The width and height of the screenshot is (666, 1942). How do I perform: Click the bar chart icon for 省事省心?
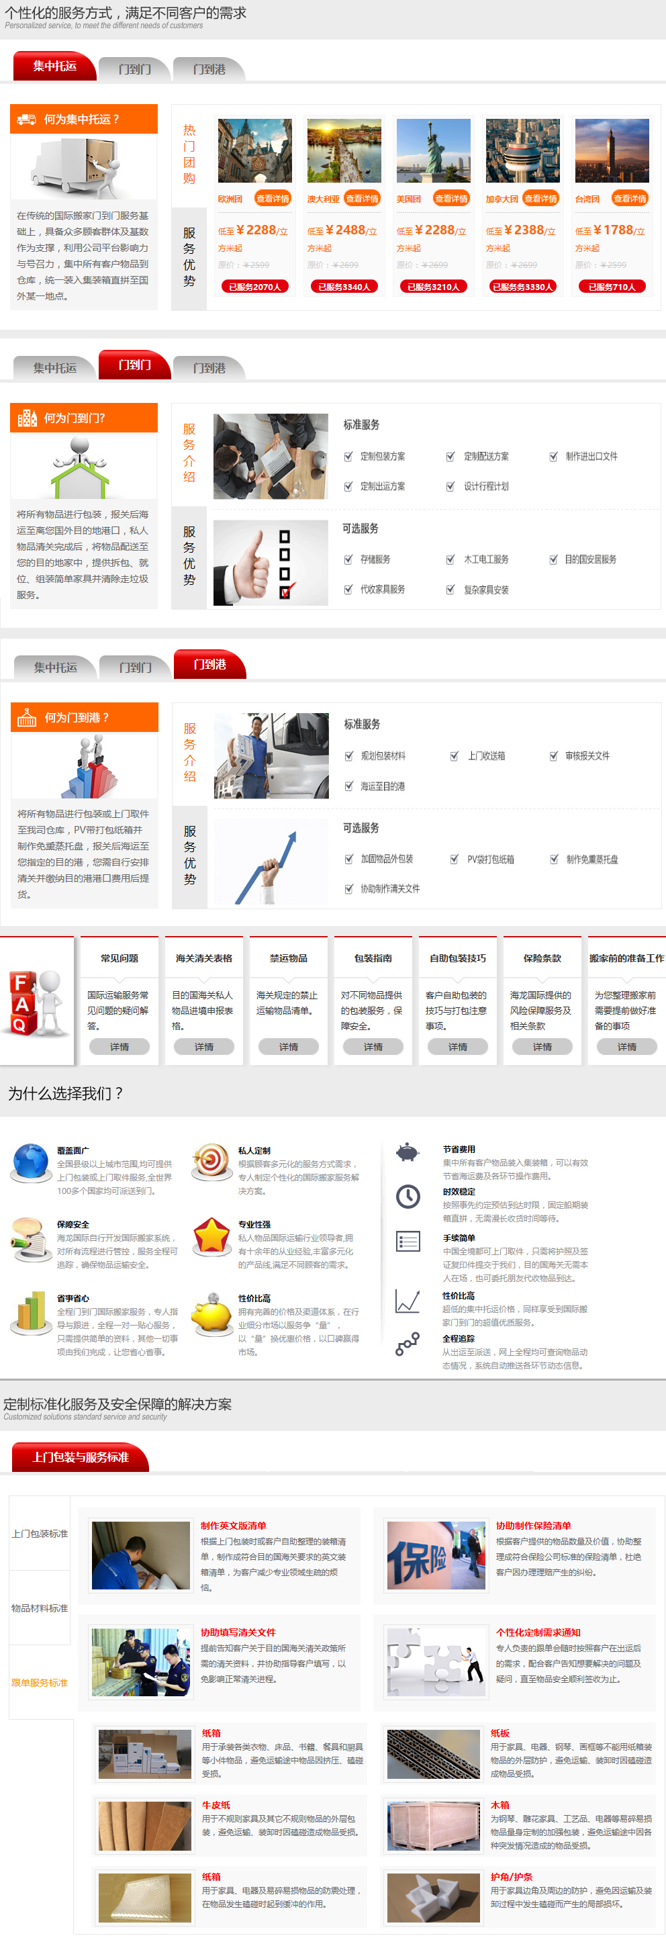pyautogui.click(x=30, y=1313)
